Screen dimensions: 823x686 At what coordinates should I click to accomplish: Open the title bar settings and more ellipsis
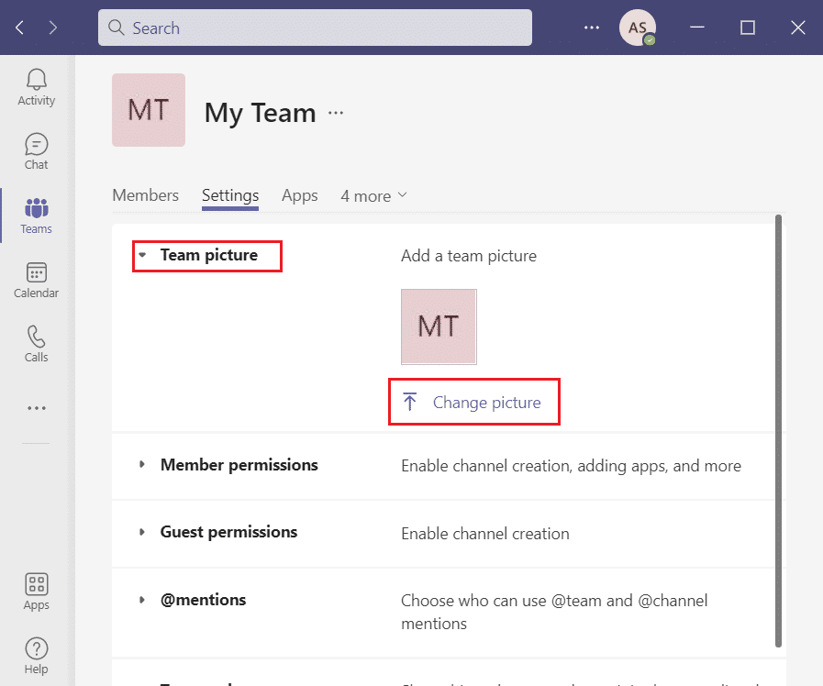point(592,28)
